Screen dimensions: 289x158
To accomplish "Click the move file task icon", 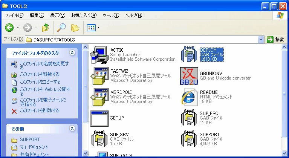I will click(x=14, y=75).
